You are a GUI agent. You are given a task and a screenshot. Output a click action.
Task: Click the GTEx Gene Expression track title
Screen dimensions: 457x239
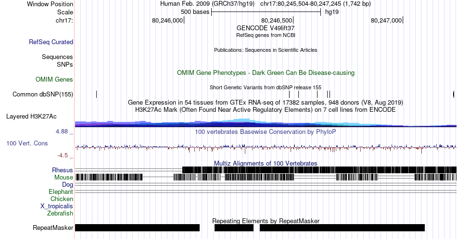coord(266,102)
